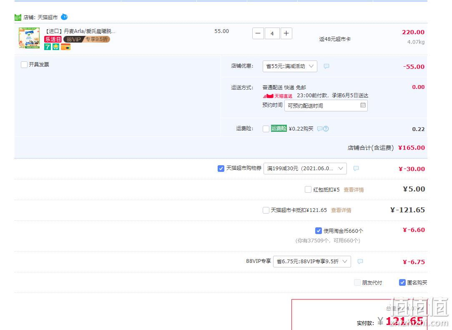Open the 满199减30元 coupon dropdown
Screen dimensions: 452x330
[x=305, y=169]
